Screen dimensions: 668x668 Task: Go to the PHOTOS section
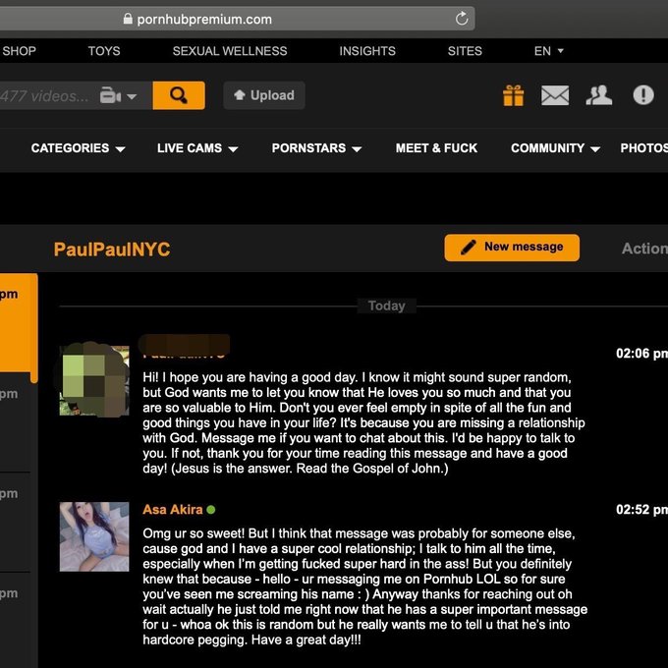click(x=643, y=148)
